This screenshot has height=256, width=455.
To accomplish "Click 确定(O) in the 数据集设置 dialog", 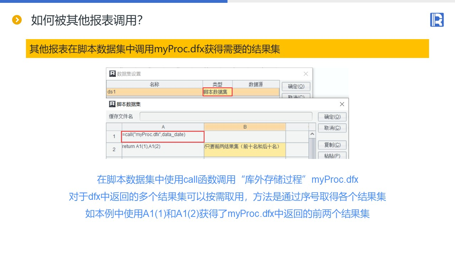I will tap(296, 86).
